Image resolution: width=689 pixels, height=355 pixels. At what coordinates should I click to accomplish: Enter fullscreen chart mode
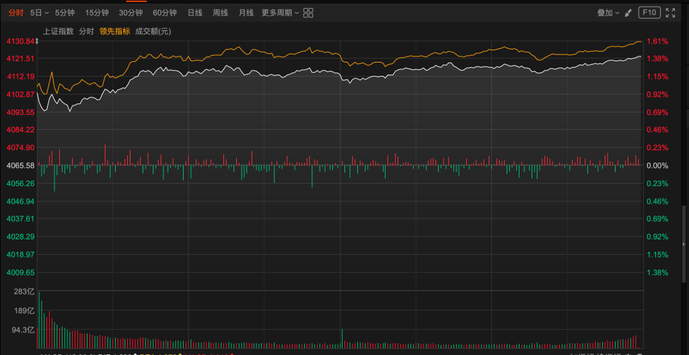pos(670,13)
